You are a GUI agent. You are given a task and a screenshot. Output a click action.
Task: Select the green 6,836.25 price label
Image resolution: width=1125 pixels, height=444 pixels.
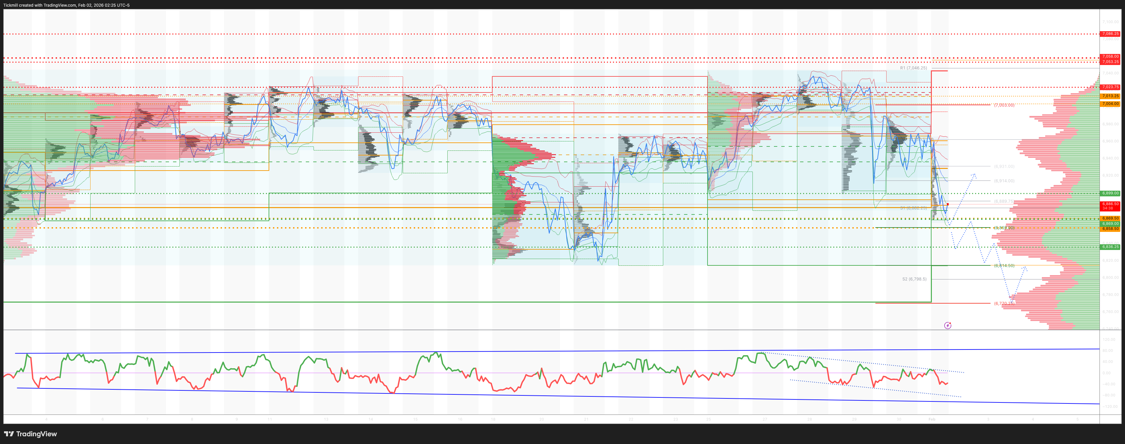click(1110, 247)
